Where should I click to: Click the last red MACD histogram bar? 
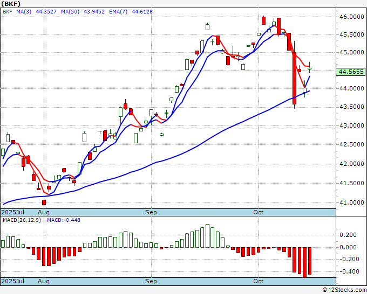coord(310,261)
